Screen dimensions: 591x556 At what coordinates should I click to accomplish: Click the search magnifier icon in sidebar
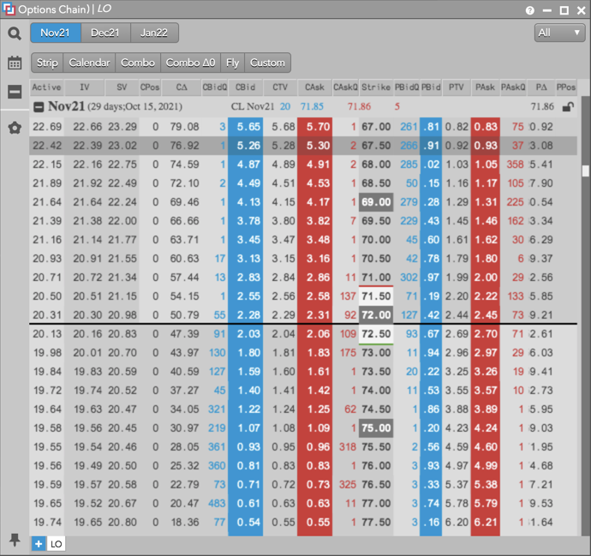click(x=15, y=33)
